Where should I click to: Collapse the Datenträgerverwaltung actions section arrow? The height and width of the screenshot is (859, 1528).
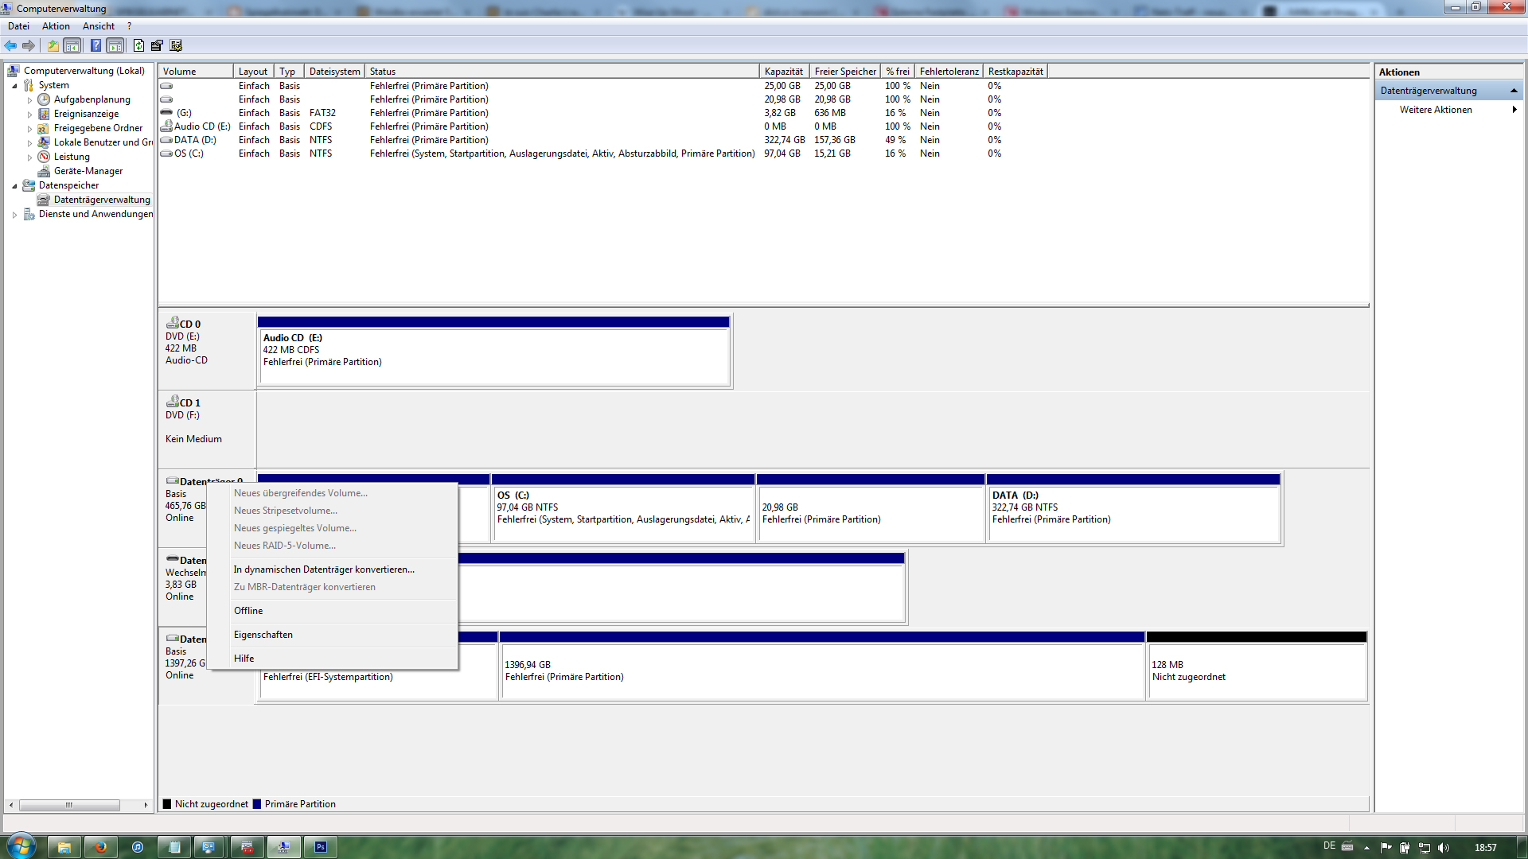pyautogui.click(x=1514, y=91)
